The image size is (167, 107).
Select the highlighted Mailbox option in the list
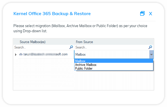(x=114, y=61)
